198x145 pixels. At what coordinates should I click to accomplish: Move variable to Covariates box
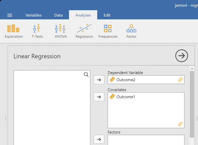99,97
